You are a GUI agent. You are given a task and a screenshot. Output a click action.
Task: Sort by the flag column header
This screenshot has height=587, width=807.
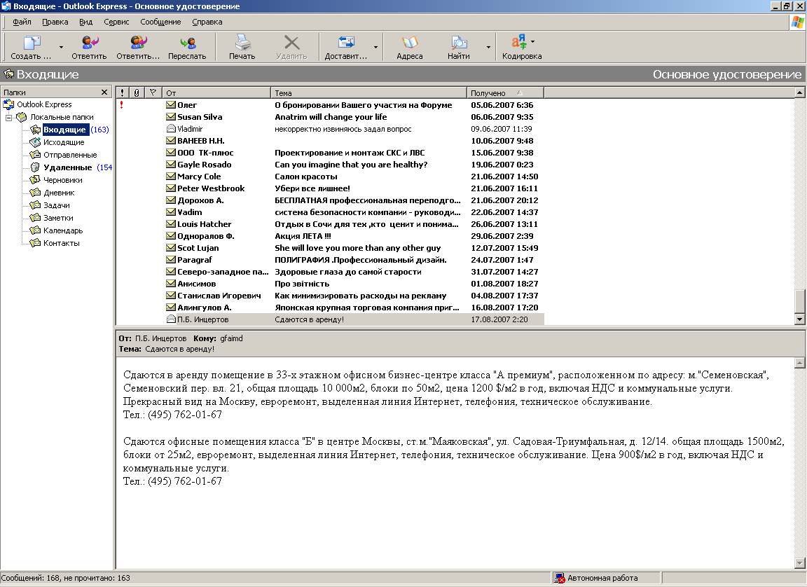tap(153, 92)
